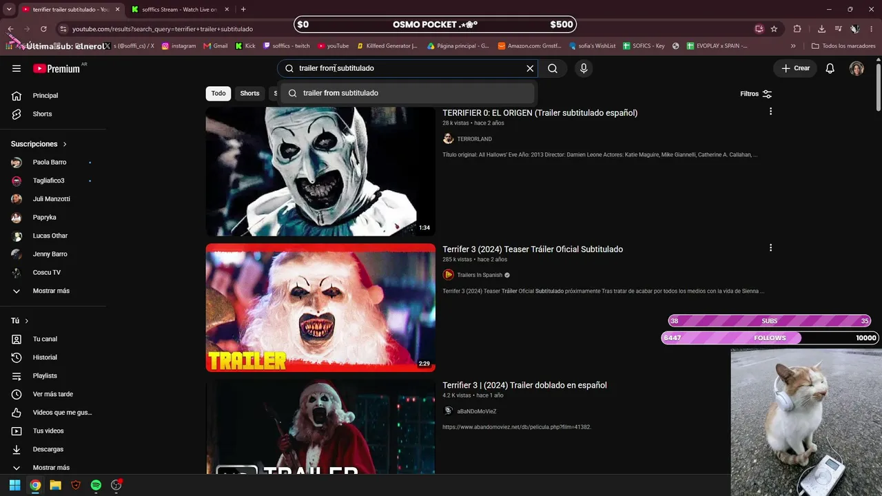The height and width of the screenshot is (496, 882).
Task: Open options menu for Terrifier 3 Teaser
Action: point(770,248)
